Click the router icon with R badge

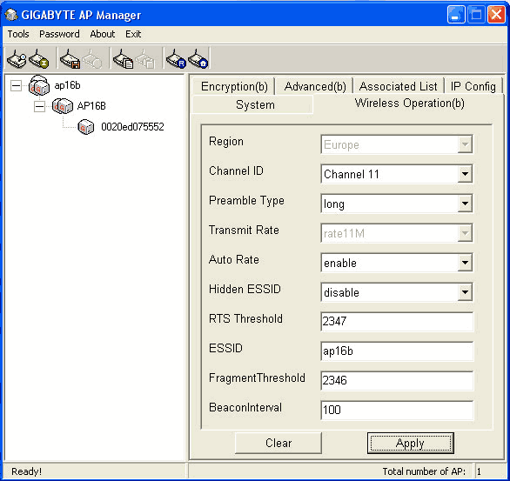[176, 59]
